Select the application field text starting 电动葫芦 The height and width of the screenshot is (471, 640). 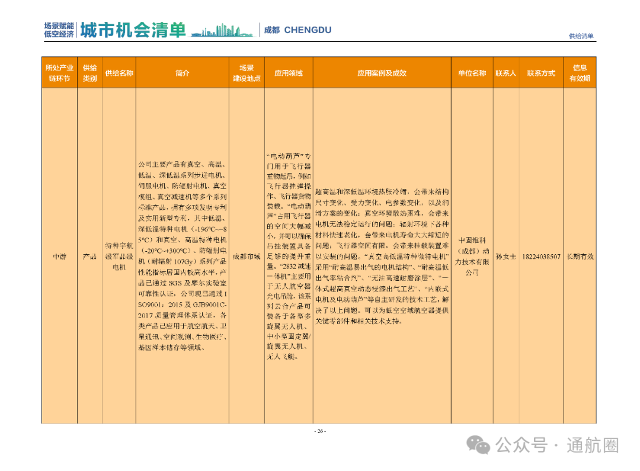coord(289,256)
